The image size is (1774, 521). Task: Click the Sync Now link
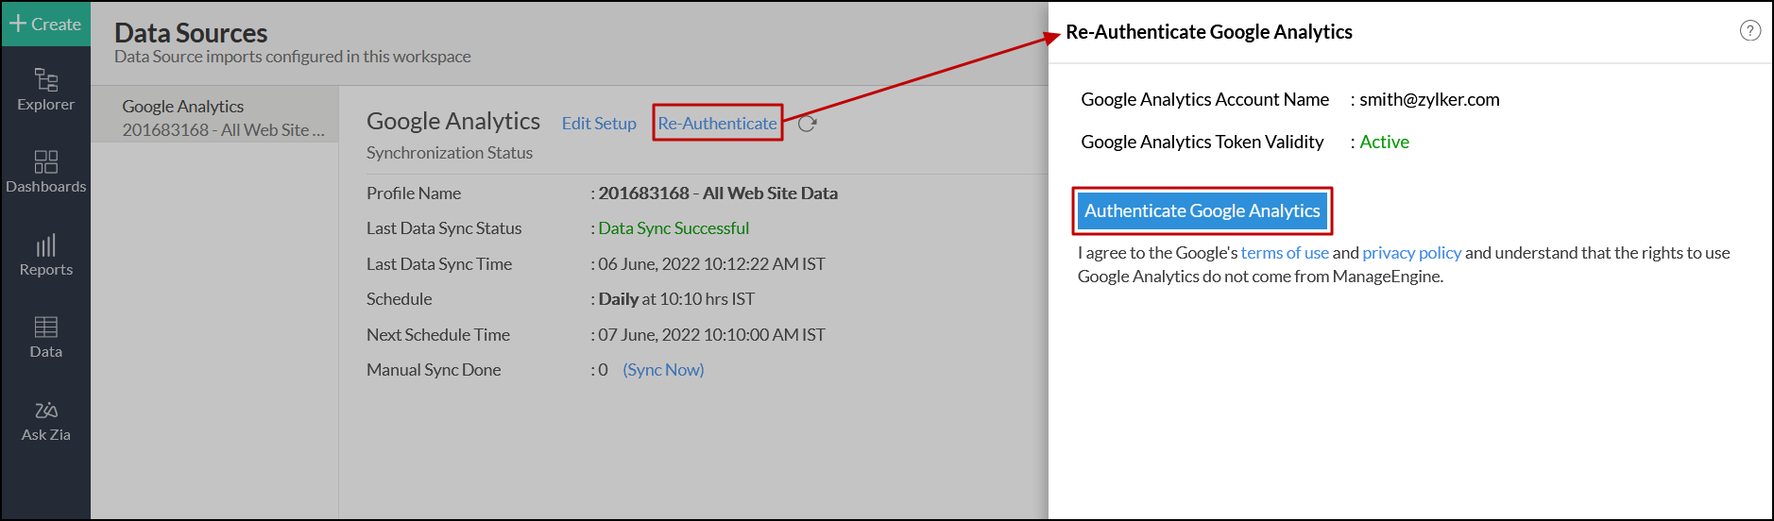tap(663, 370)
